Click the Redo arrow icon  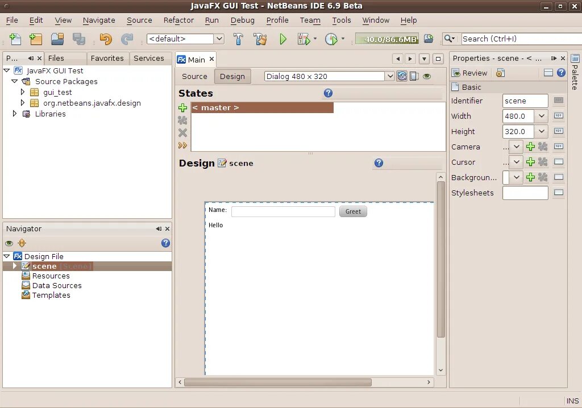[127, 39]
